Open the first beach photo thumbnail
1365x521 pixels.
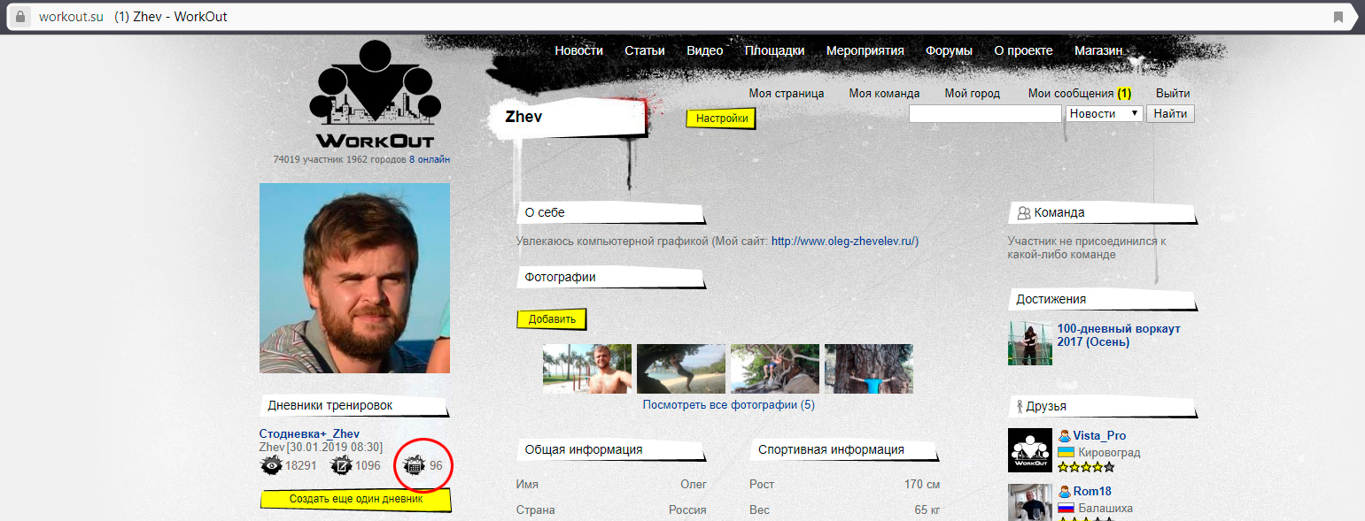coord(586,369)
